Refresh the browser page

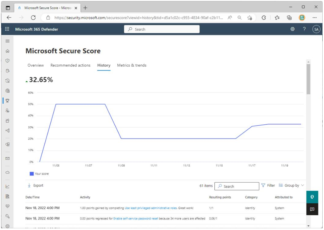(x=33, y=18)
